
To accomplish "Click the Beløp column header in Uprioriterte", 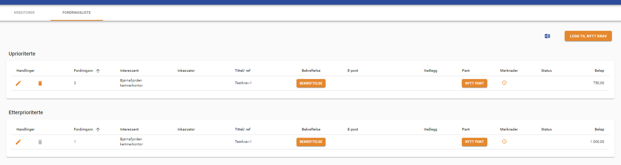I will 599,71.
